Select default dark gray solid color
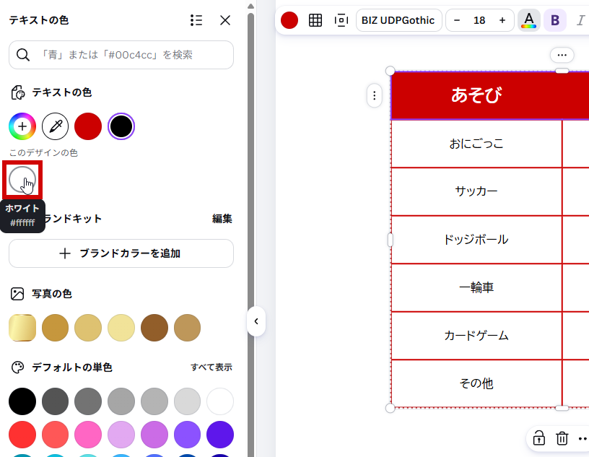This screenshot has width=589, height=457. [x=55, y=401]
